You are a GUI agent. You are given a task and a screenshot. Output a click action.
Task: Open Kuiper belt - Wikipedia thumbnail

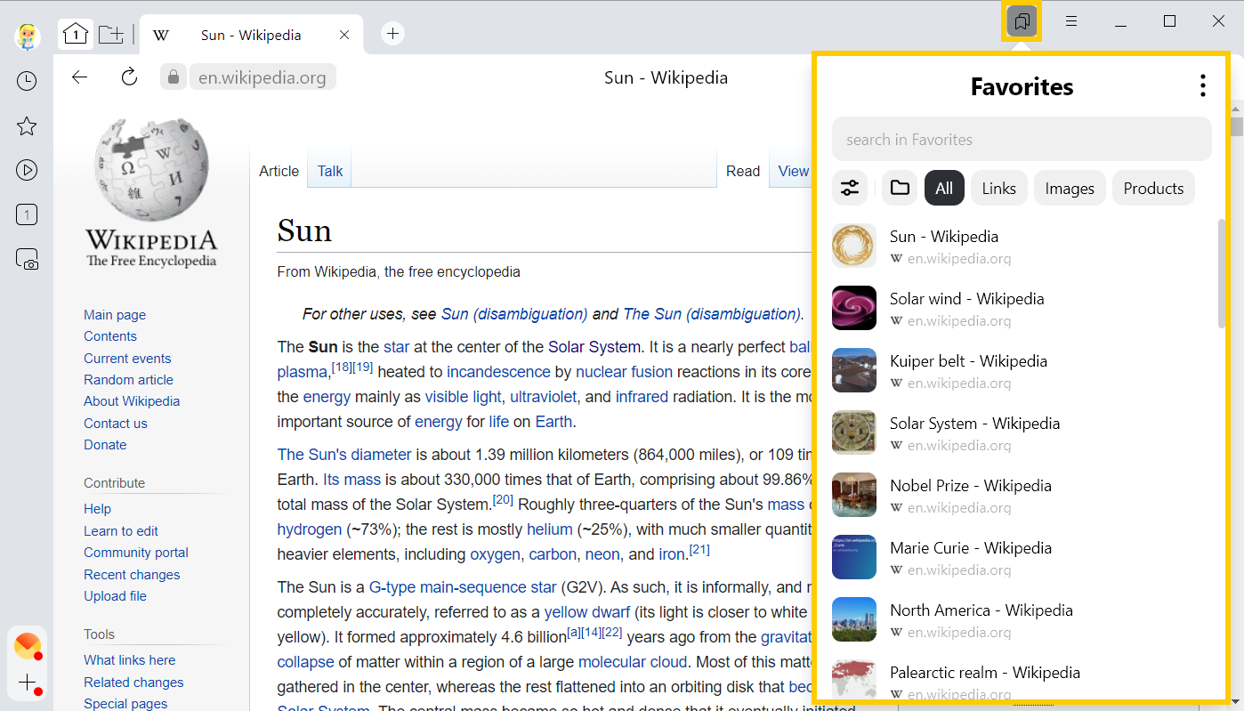(x=854, y=370)
